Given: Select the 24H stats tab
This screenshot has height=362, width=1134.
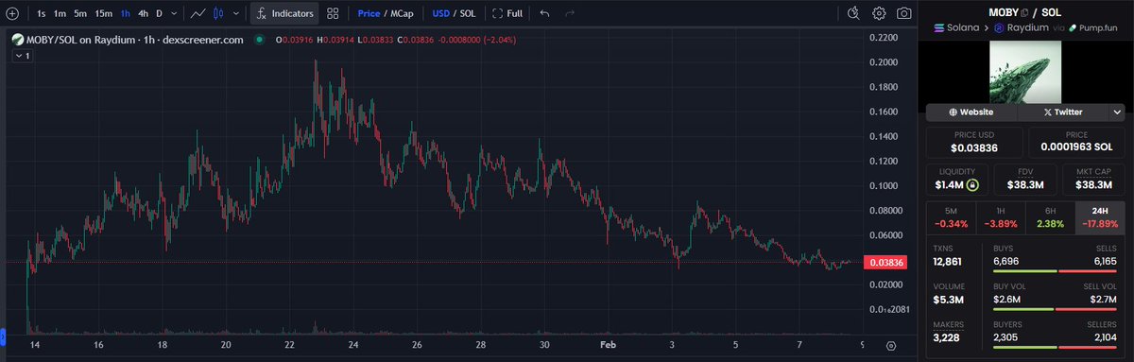Looking at the screenshot, I should tap(1099, 217).
